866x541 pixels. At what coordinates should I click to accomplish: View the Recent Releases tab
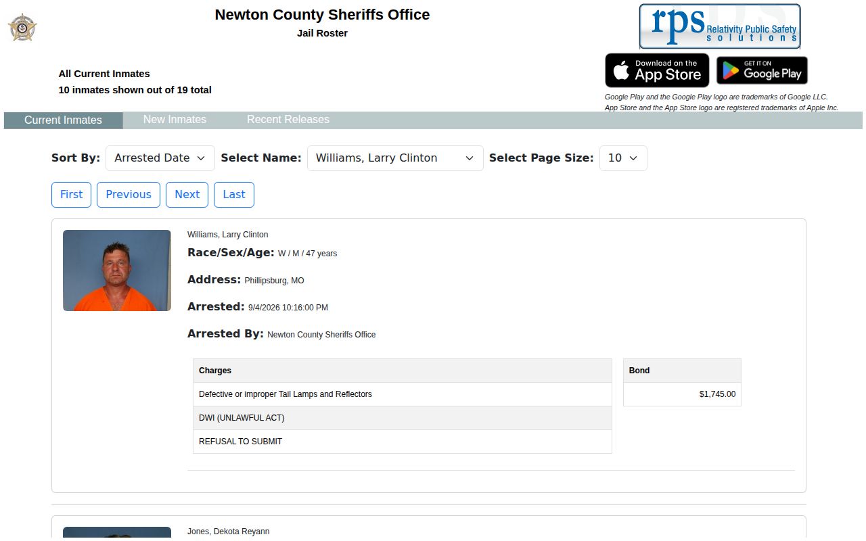pyautogui.click(x=288, y=120)
